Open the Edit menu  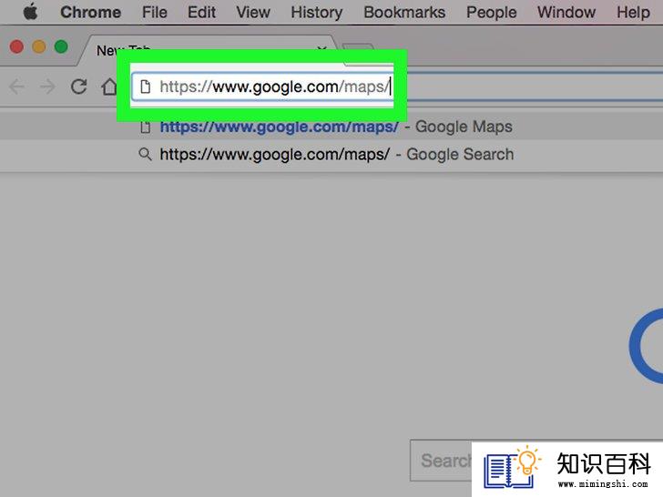(x=201, y=12)
